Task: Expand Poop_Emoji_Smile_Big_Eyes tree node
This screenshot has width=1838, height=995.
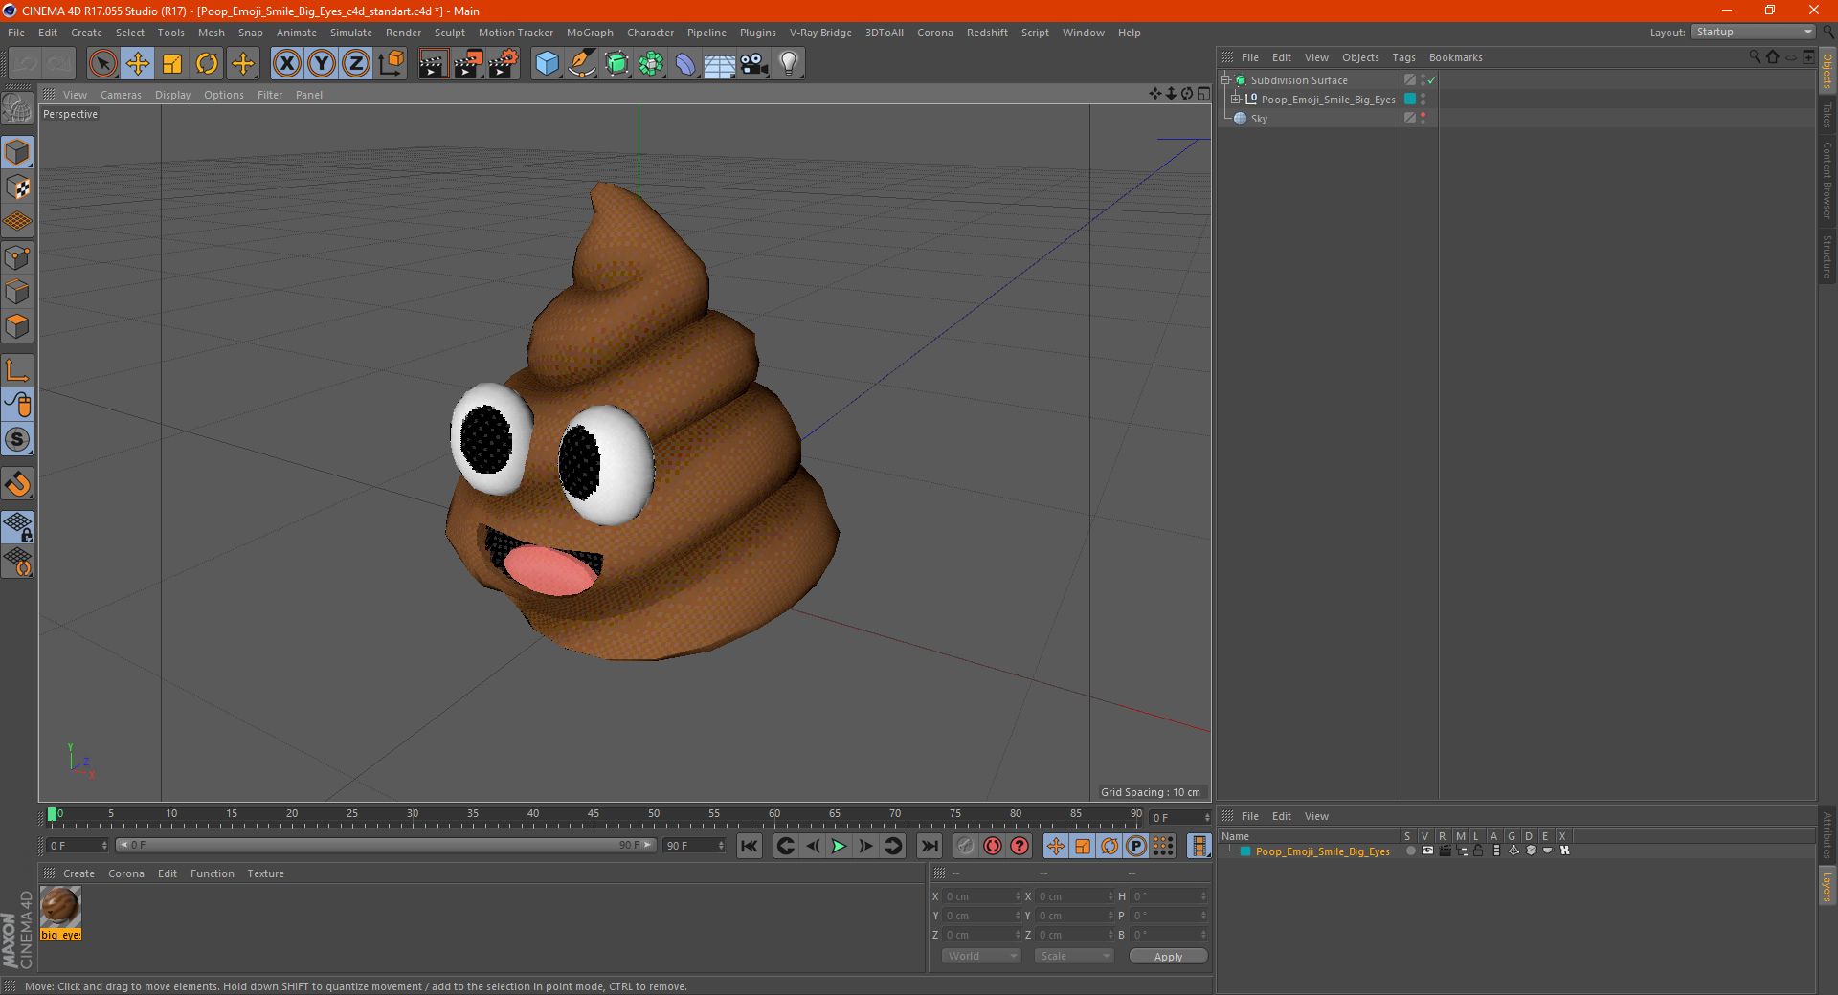Action: point(1236,99)
